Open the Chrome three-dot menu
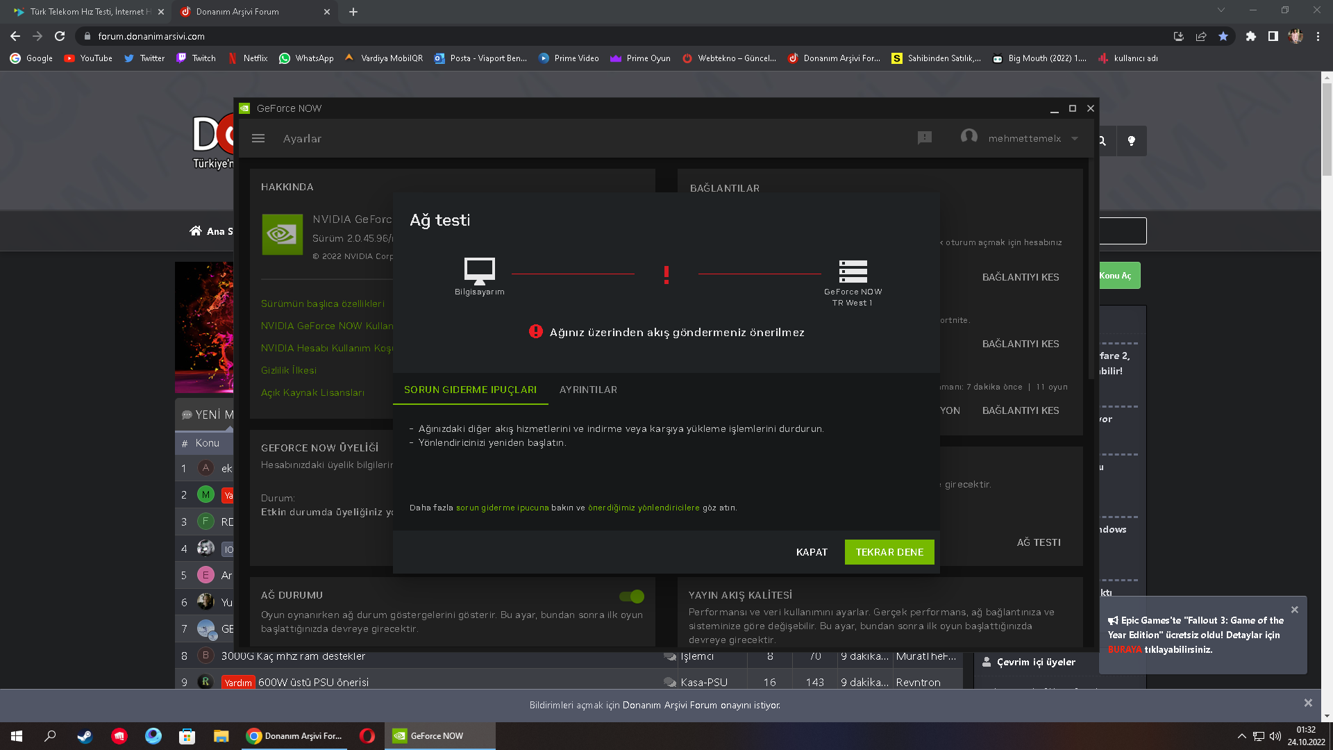Screen dimensions: 1333x750 point(1318,36)
